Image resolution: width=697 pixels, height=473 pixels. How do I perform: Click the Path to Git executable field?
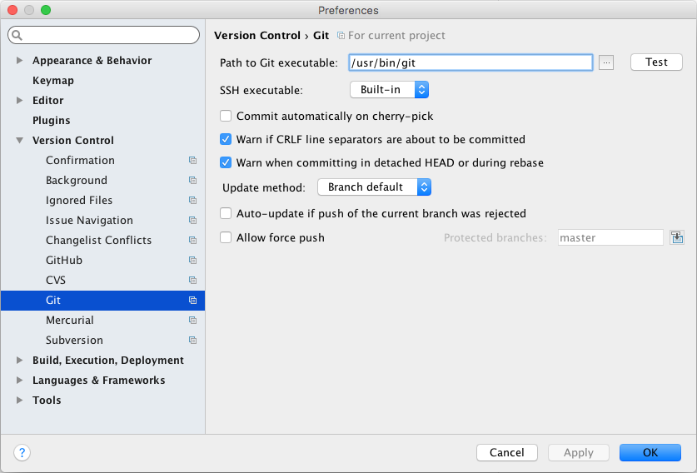click(x=470, y=62)
